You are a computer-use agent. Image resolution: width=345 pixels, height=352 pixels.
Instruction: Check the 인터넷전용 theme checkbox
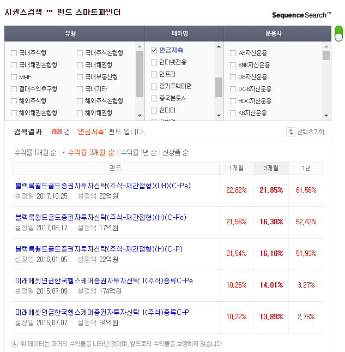[154, 62]
